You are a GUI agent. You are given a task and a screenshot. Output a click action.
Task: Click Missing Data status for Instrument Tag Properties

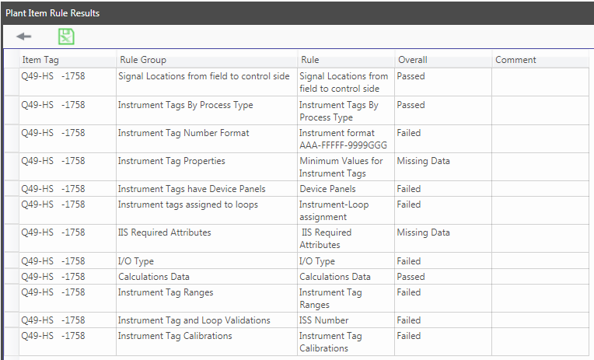[423, 161]
